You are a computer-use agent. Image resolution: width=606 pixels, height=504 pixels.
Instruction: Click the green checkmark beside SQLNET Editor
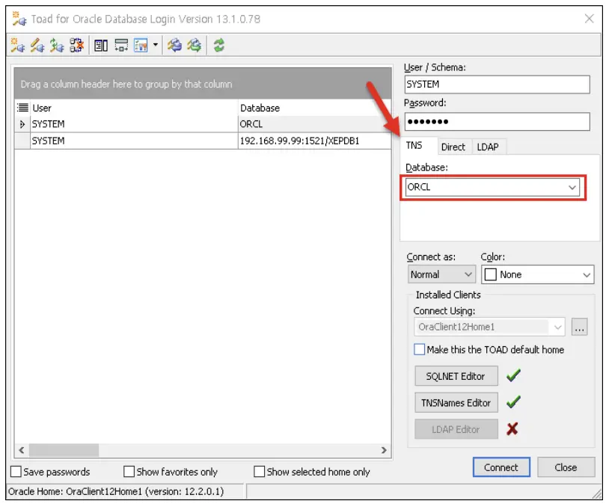(514, 375)
